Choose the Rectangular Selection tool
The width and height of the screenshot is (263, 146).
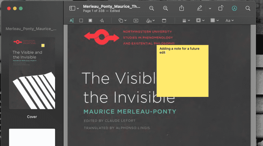(81, 21)
